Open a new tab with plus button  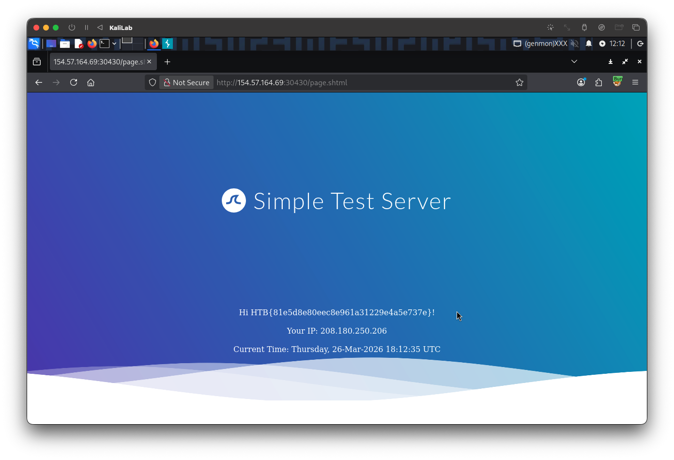click(x=167, y=61)
